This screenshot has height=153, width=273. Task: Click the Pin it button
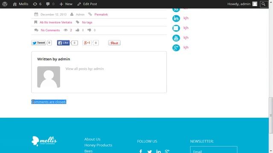[114, 43]
